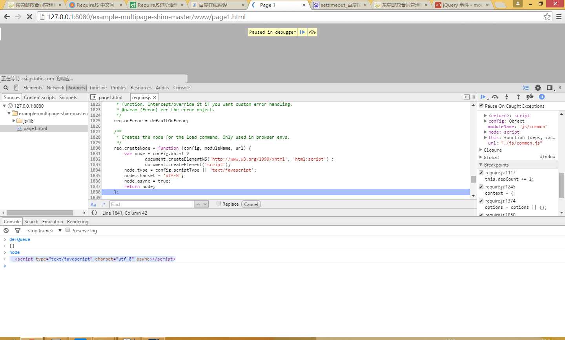This screenshot has width=565, height=340.
Task: Expand the Closure scope
Action: pos(481,150)
